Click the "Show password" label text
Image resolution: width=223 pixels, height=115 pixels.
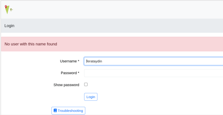coord(66,85)
